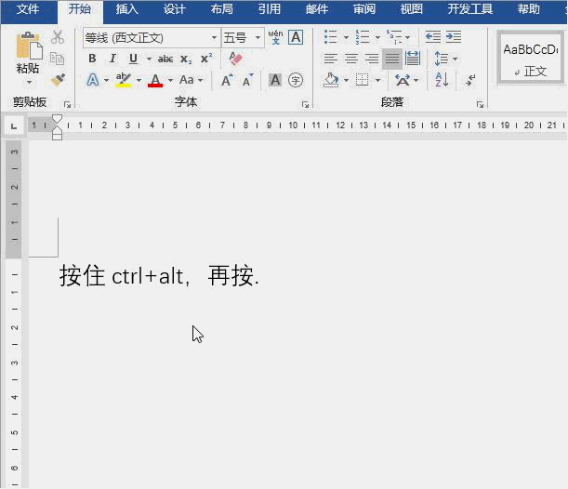This screenshot has width=568, height=489.
Task: Switch to the 插入 Insert tab
Action: [127, 9]
